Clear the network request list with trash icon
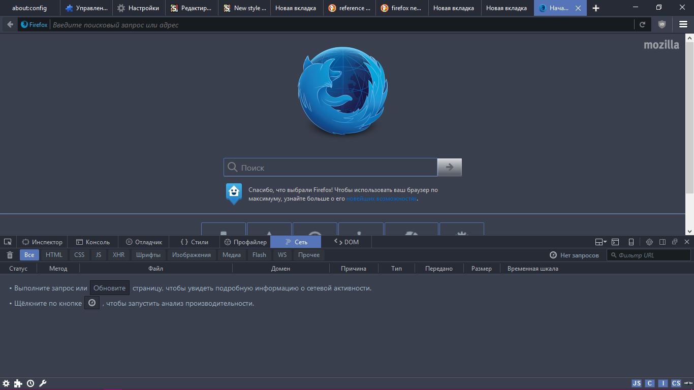The height and width of the screenshot is (390, 694). tap(10, 255)
